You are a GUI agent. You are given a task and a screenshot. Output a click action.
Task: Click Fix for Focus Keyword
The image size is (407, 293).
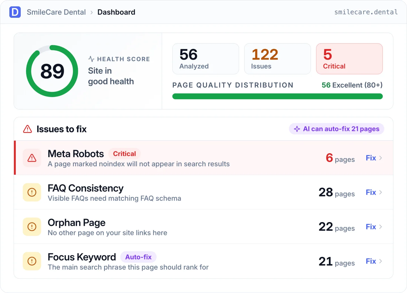[x=371, y=261]
